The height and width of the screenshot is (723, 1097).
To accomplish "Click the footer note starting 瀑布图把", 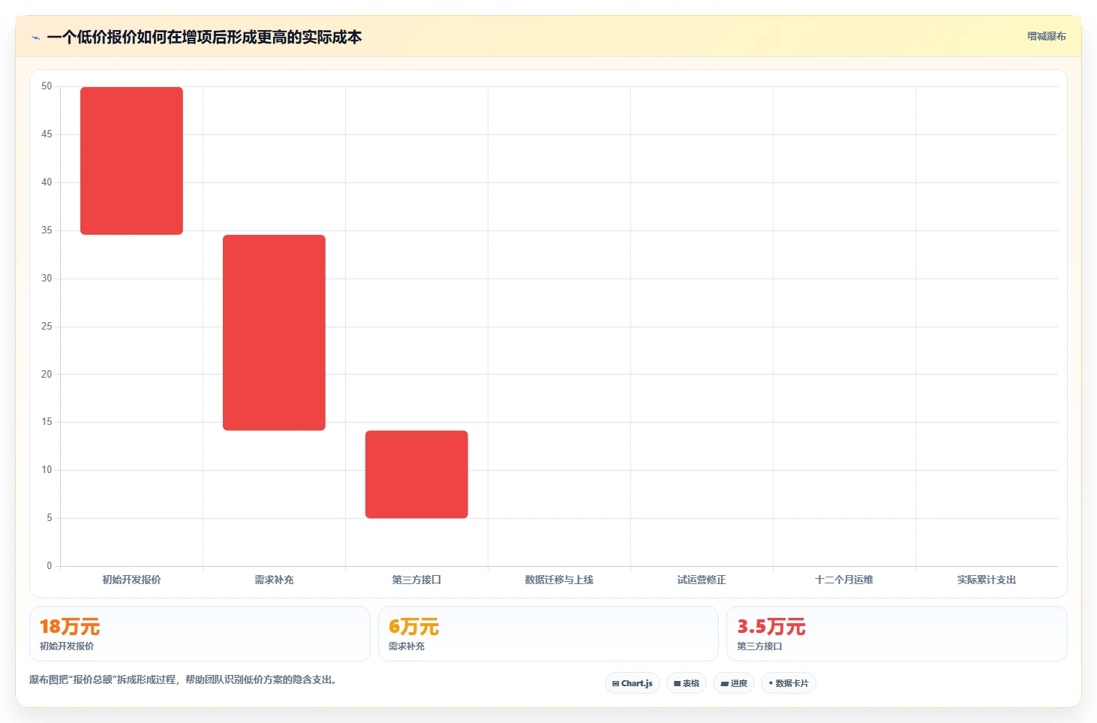I will (x=185, y=679).
